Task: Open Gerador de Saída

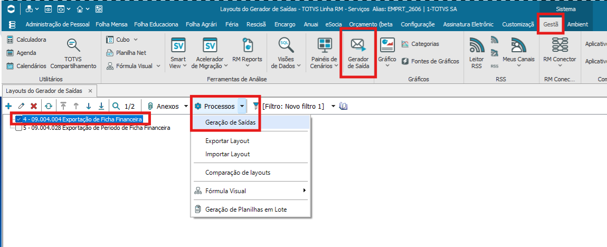Action: tap(358, 53)
